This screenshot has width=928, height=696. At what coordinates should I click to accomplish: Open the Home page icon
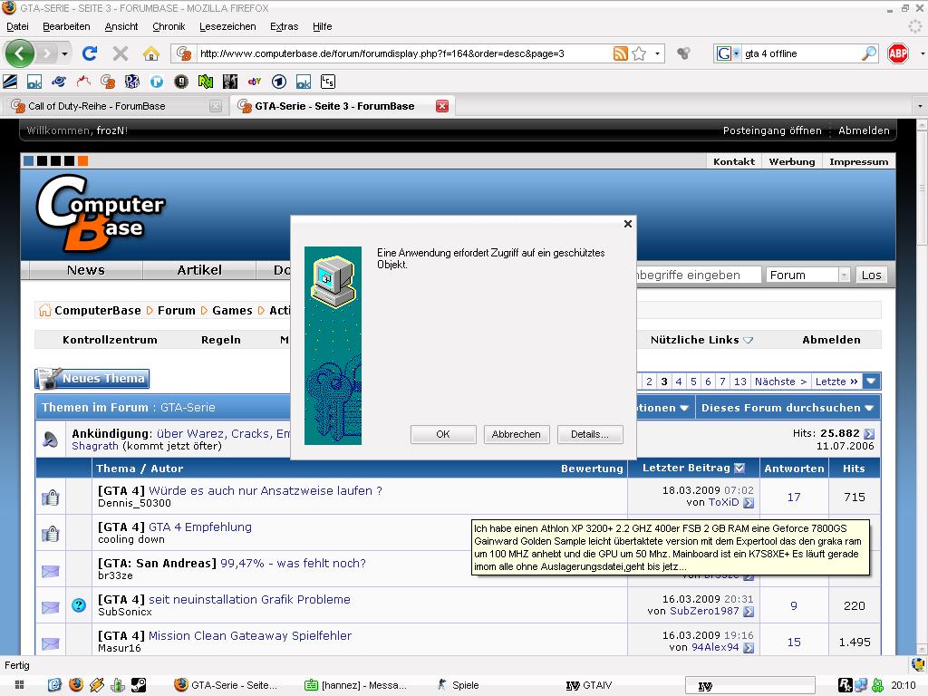[151, 53]
